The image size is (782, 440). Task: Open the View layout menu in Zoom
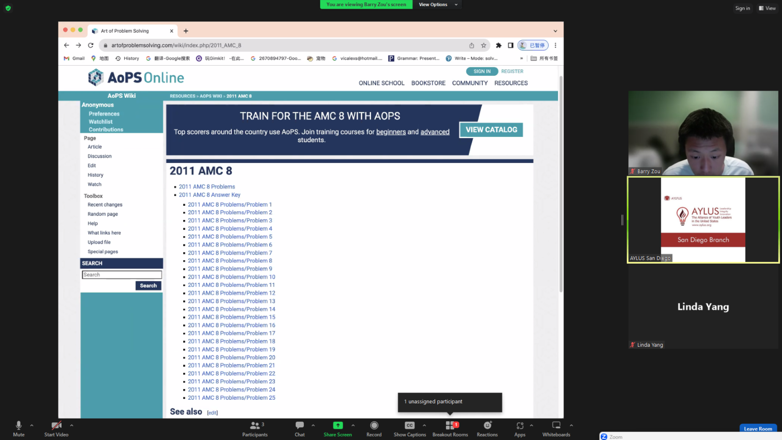pos(767,8)
